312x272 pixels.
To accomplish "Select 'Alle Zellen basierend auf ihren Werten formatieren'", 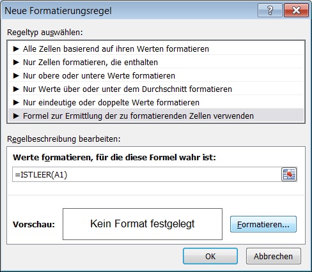I will [x=156, y=49].
